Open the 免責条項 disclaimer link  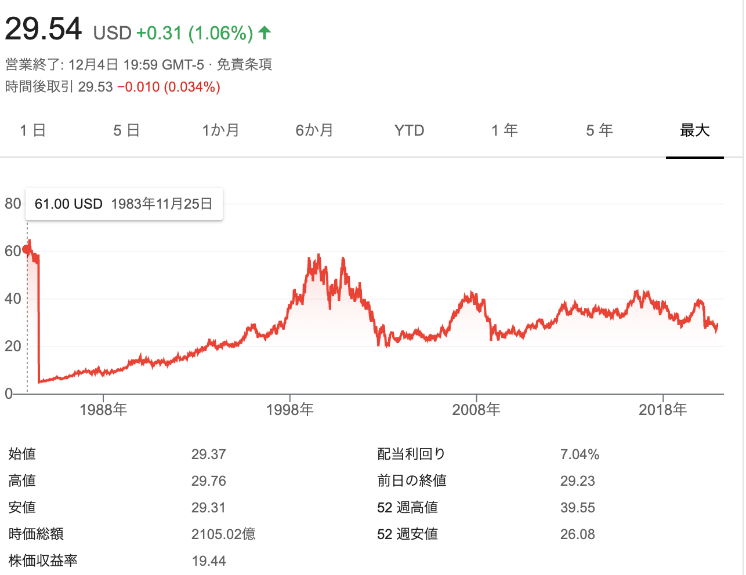(x=244, y=64)
